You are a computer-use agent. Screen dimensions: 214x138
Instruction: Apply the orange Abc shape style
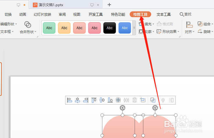click(64, 28)
